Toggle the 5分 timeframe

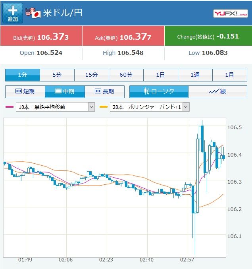pos(57,75)
